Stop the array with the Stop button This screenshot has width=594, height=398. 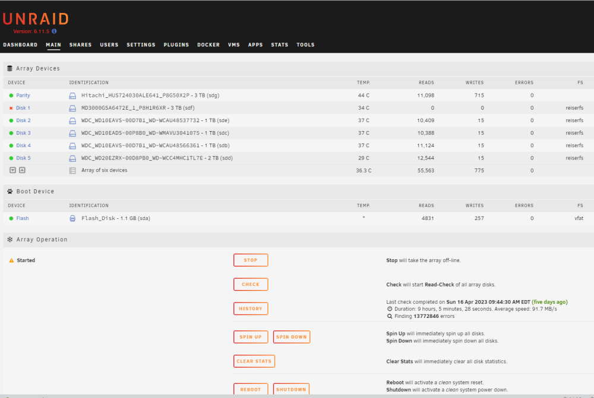[x=251, y=260]
